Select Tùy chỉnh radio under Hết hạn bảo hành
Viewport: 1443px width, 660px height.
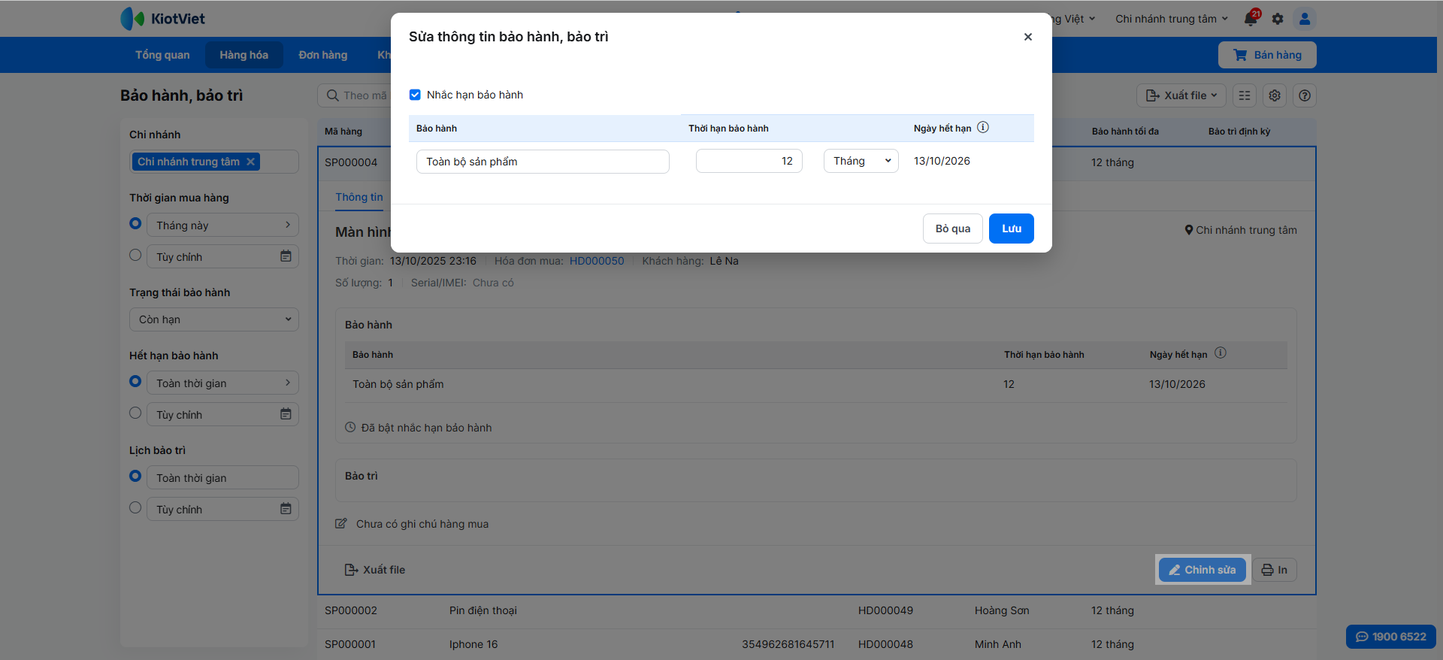click(x=135, y=413)
